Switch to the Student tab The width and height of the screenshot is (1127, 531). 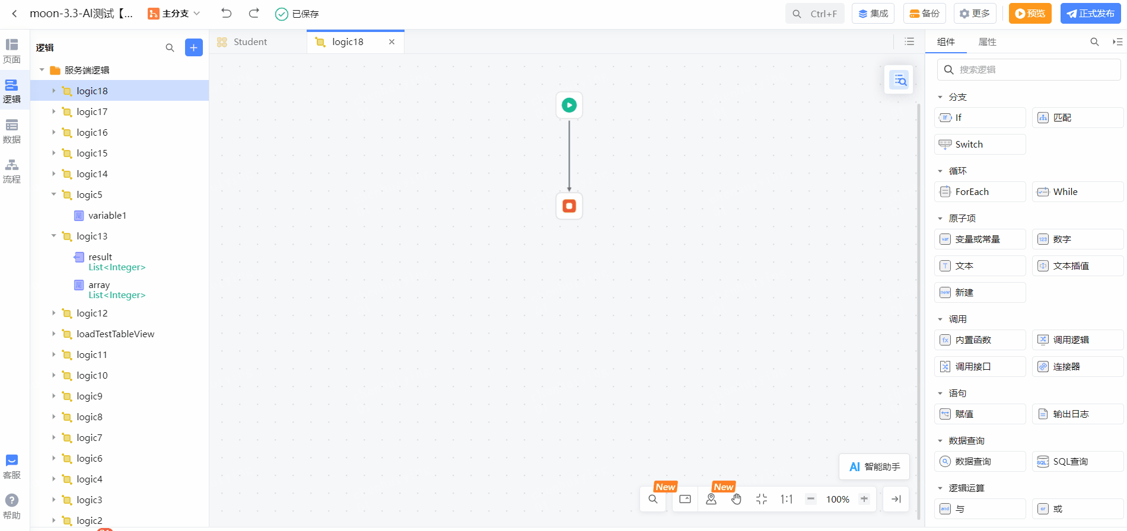[x=258, y=41]
